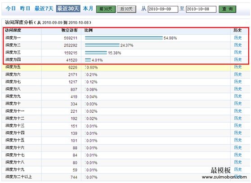Image resolution: width=251 pixels, height=183 pixels.
Task: Click the 比例 column header
Action: tap(89, 30)
